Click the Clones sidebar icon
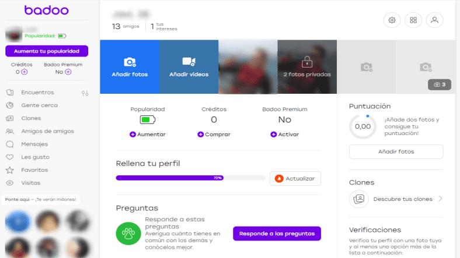Screen dimensions: 460x258 point(10,118)
